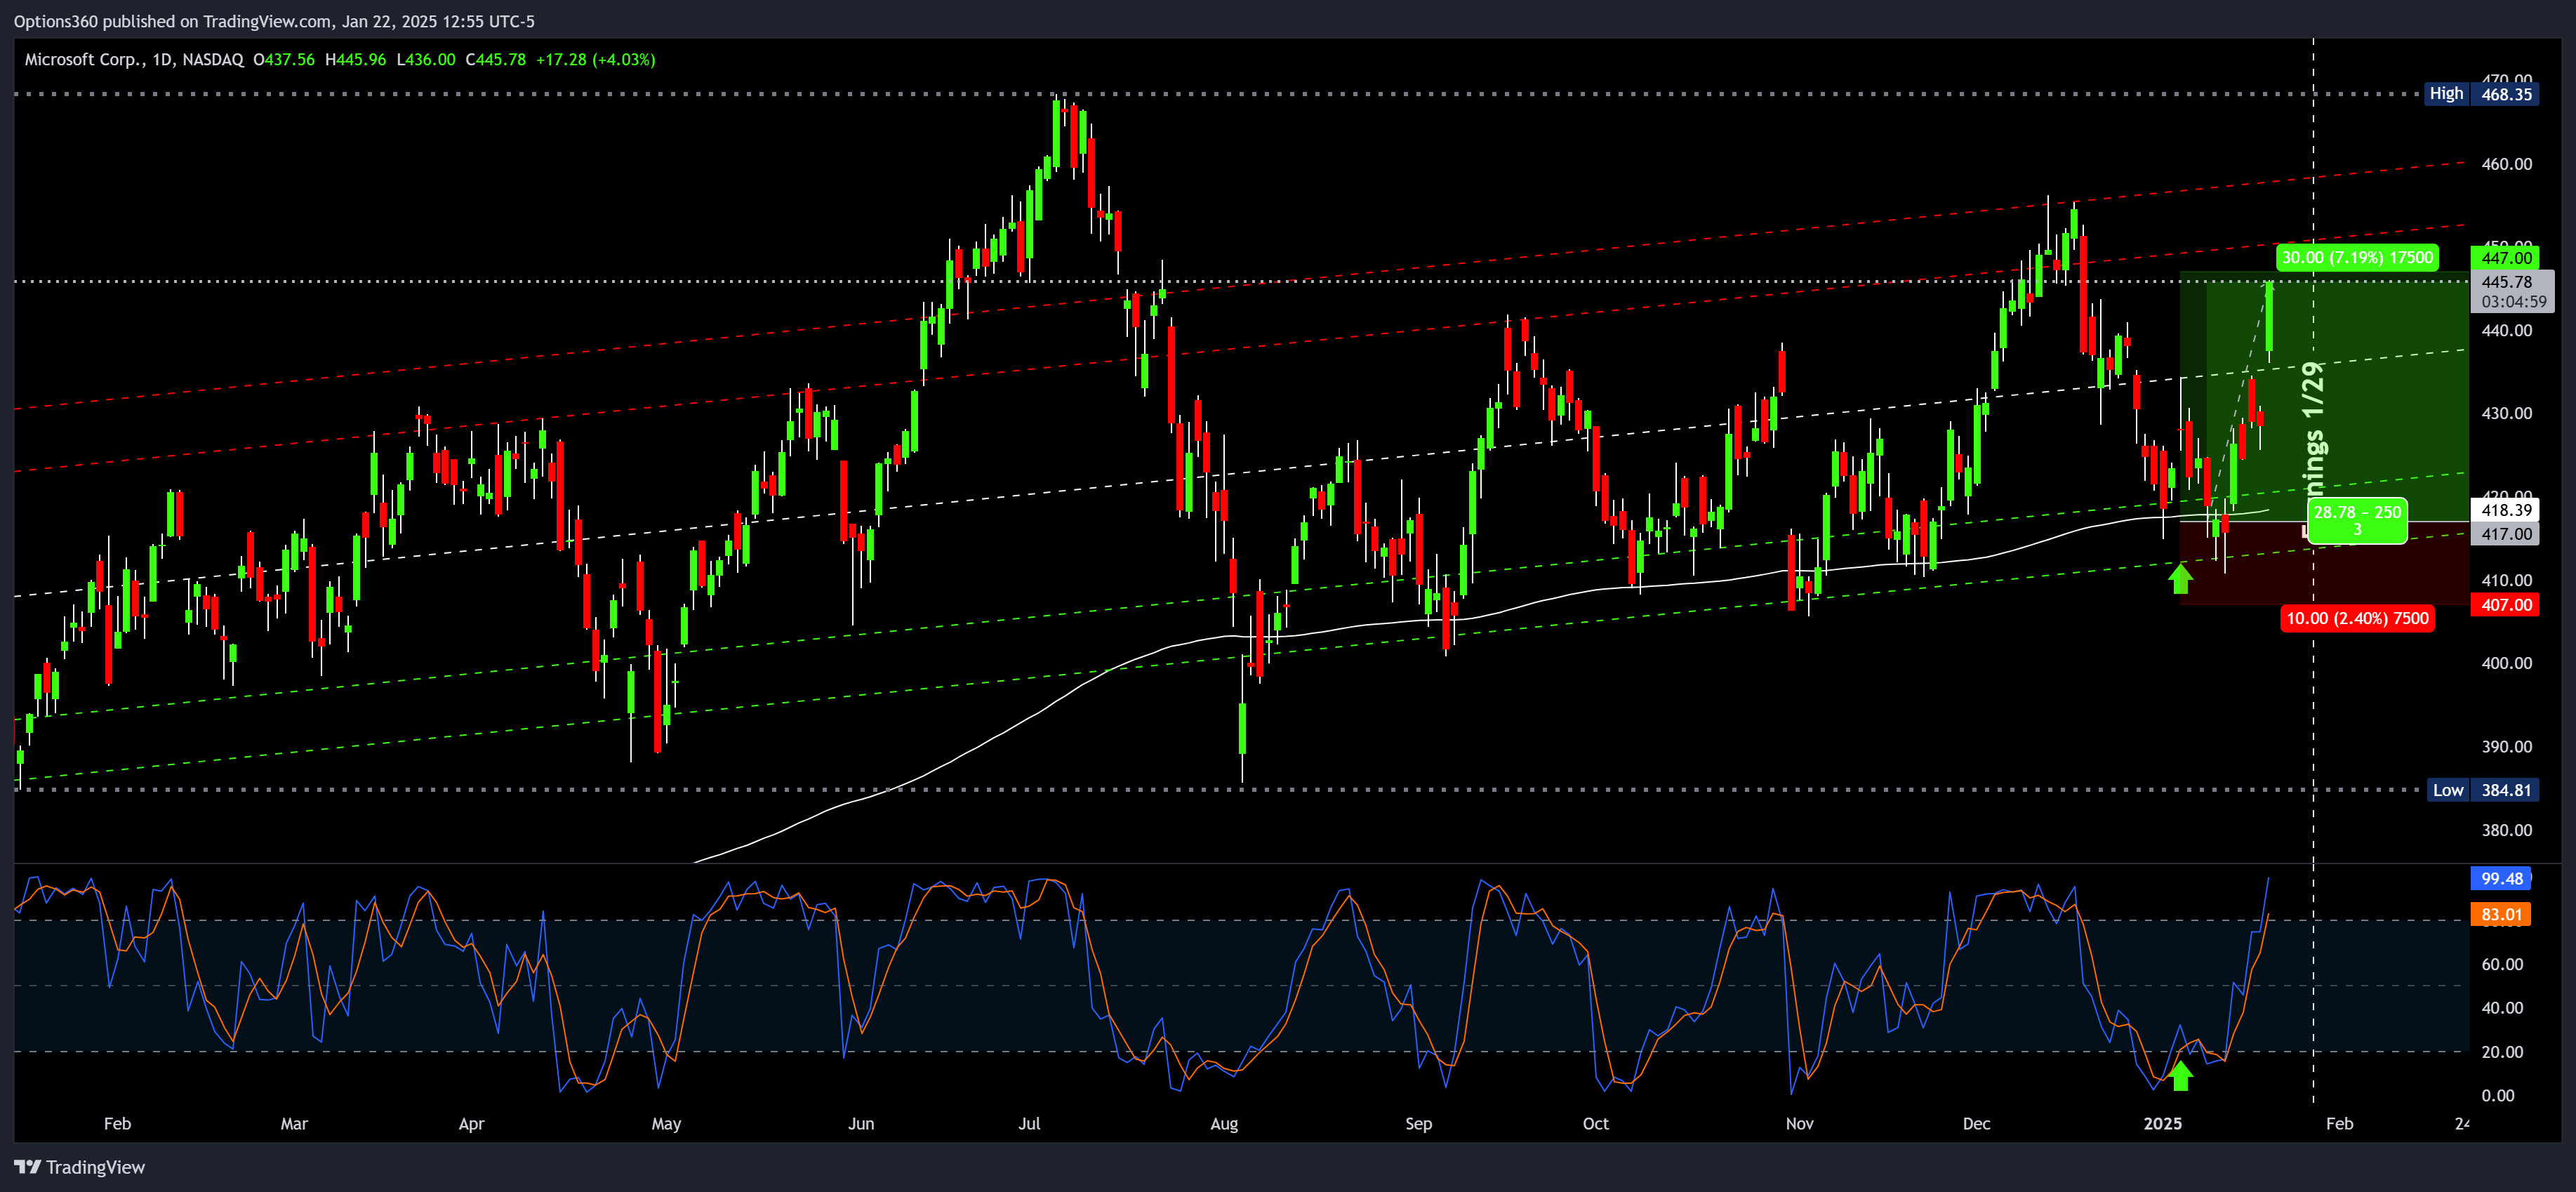
Task: Click the open value O437.56
Action: click(x=284, y=60)
